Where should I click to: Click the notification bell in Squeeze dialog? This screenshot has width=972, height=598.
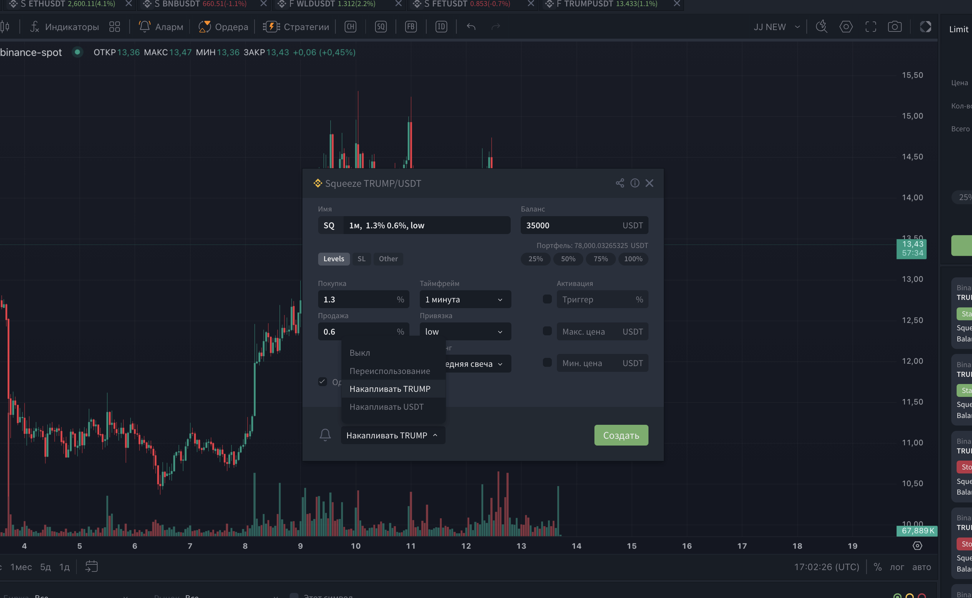point(325,435)
